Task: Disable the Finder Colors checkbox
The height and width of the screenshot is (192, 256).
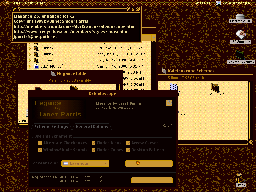Action: (93, 150)
